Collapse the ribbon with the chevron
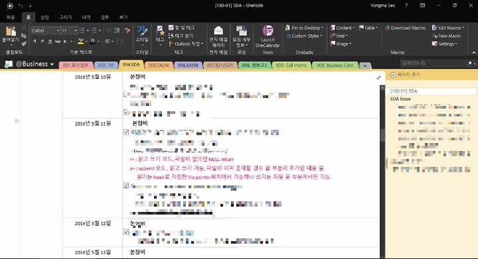This screenshot has width=478, height=259. (474, 52)
